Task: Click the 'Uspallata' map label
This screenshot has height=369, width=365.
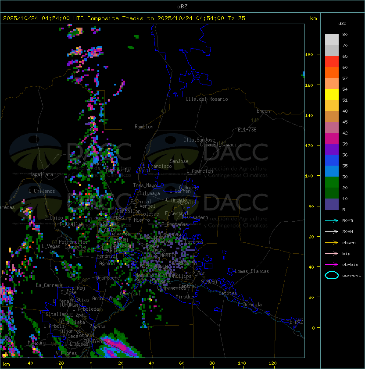Action: point(41,174)
